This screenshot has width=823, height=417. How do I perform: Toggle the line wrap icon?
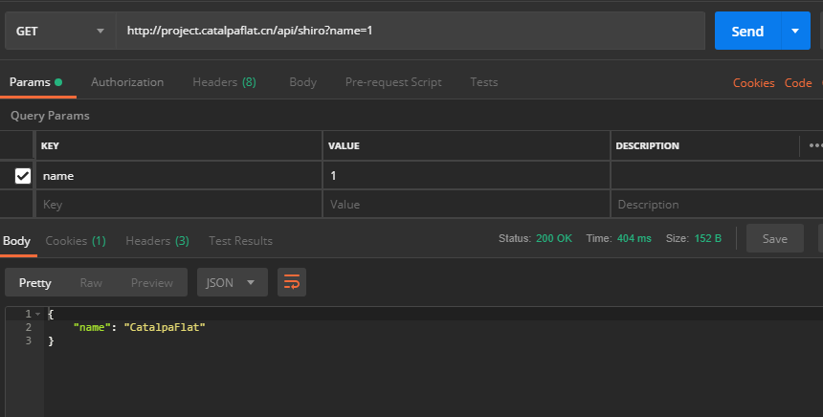coord(292,283)
